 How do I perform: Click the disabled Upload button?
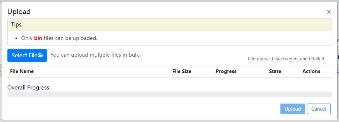coord(293,109)
